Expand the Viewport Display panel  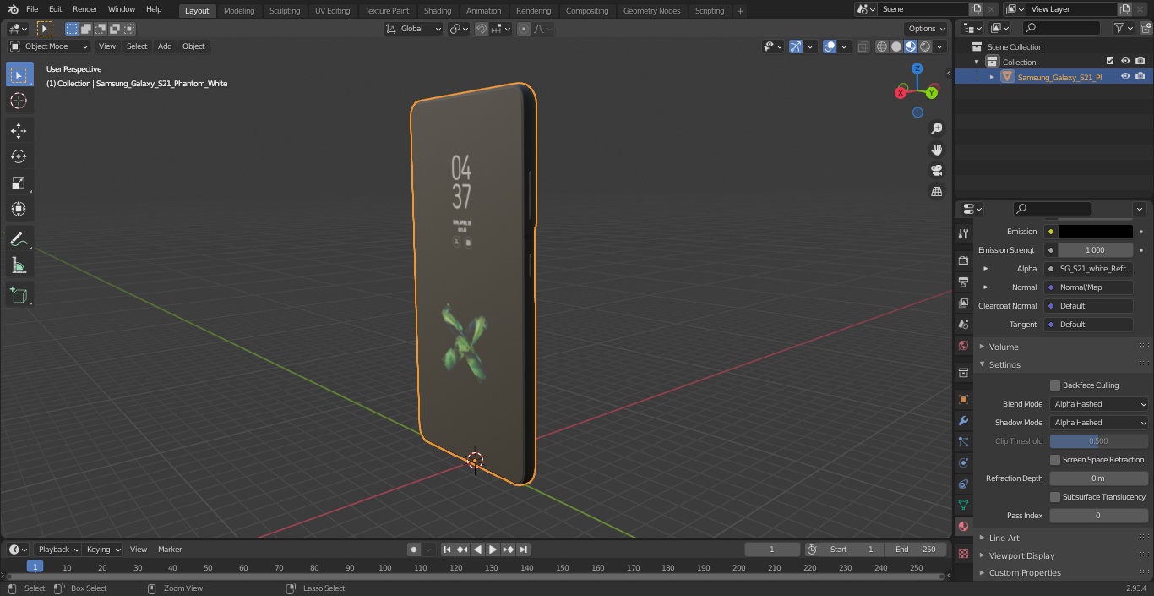1021,555
